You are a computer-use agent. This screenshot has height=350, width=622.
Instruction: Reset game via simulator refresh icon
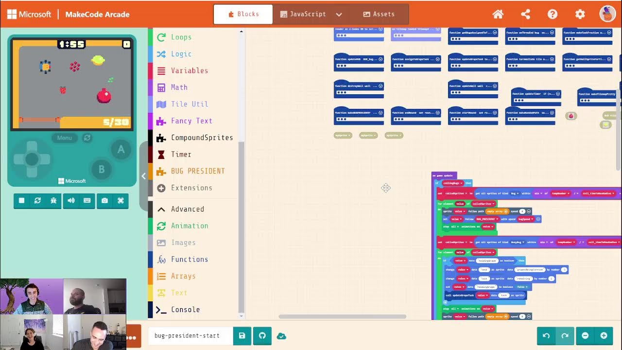tap(87, 138)
